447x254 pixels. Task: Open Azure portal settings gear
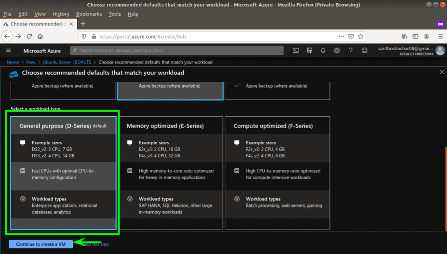(x=337, y=51)
